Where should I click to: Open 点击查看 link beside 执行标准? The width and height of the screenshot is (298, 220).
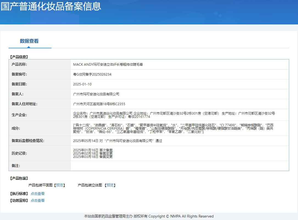click(x=38, y=194)
